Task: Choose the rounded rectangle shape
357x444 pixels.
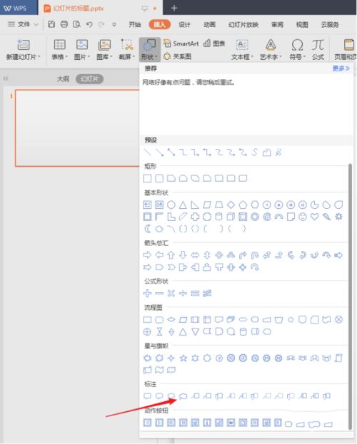Action: [x=159, y=178]
